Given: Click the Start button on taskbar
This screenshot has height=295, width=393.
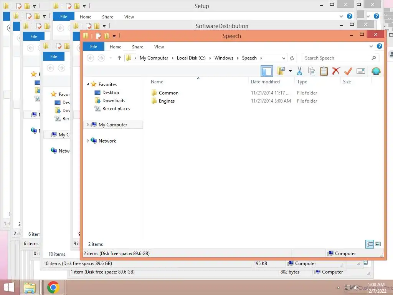Looking at the screenshot, I should tap(9, 287).
